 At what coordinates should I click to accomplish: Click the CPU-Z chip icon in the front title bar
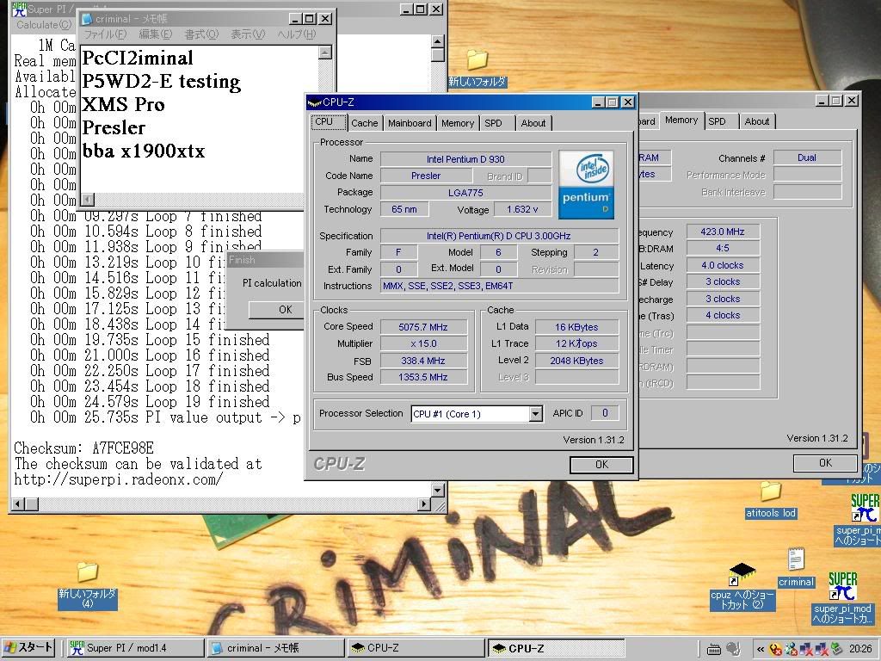(x=314, y=102)
